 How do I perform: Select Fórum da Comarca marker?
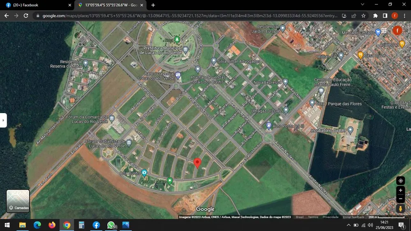[112, 118]
